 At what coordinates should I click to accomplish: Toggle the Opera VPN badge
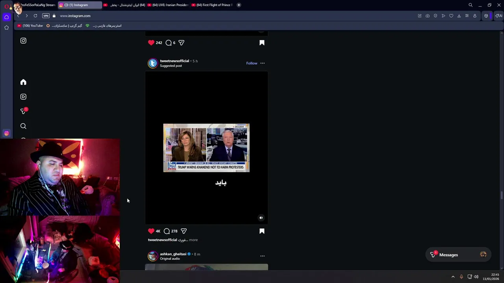click(x=46, y=16)
